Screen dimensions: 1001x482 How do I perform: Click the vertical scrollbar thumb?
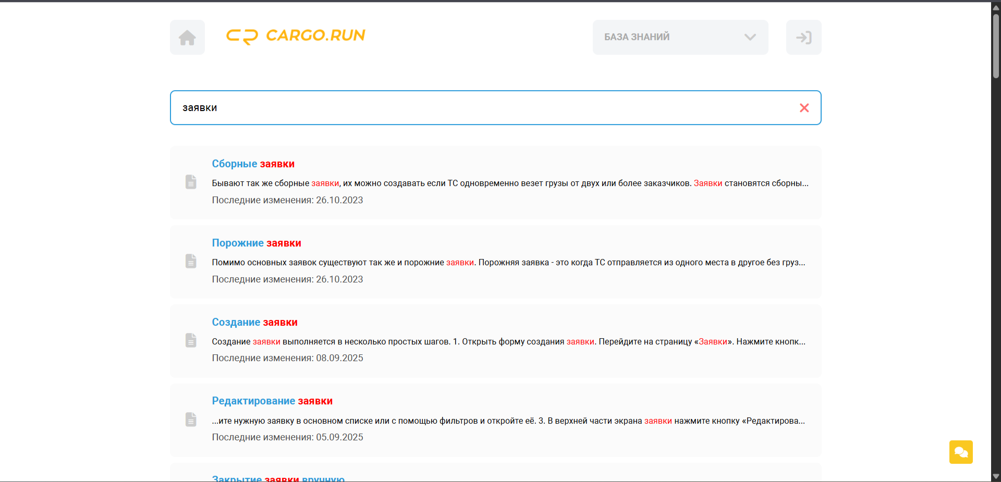click(x=996, y=46)
